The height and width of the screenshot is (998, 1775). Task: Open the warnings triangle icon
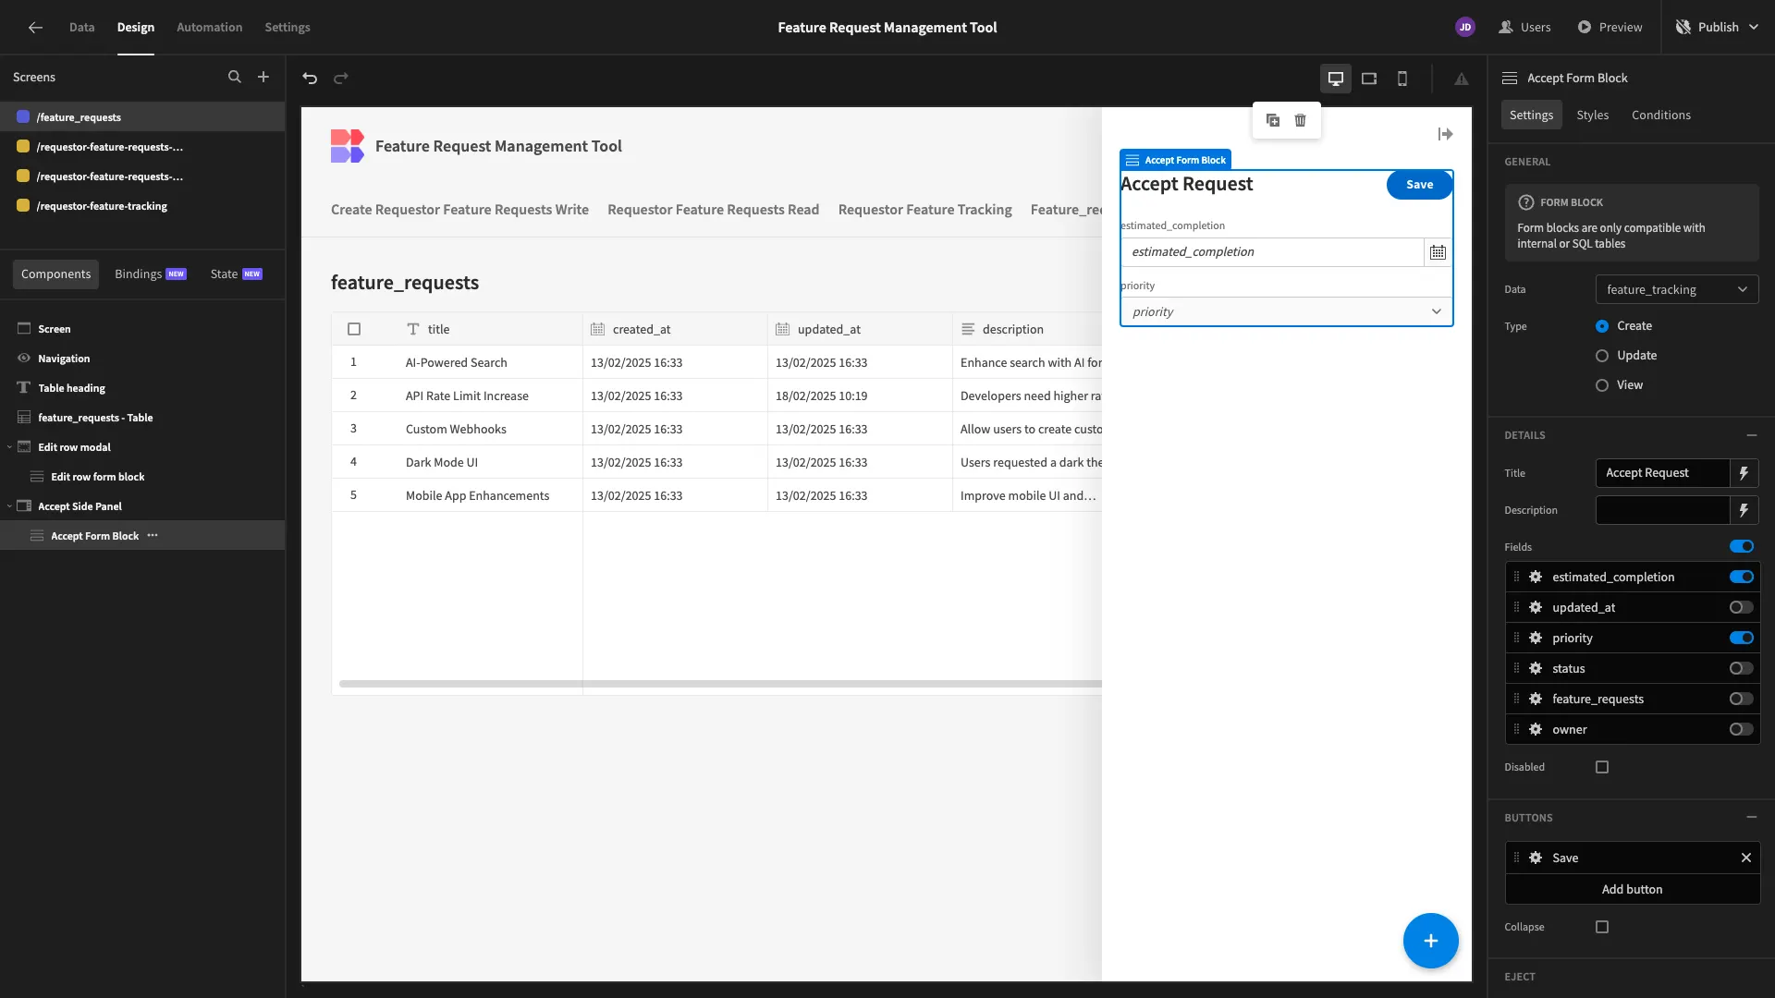tap(1462, 79)
